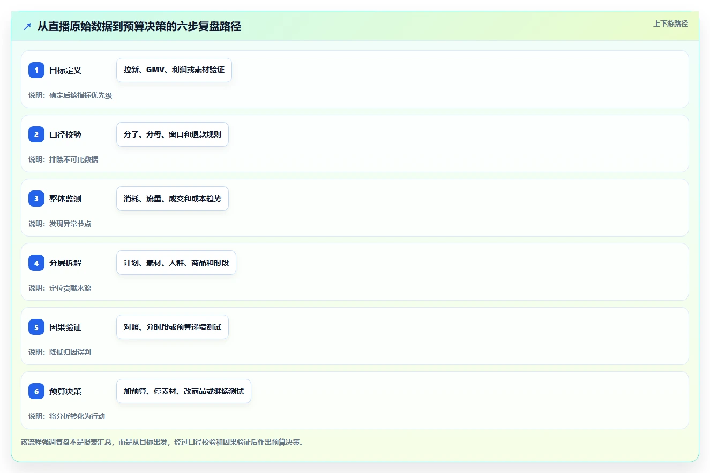710x473 pixels.
Task: Click the title 从直播原始数据到预算决策的六步复盘路径
Action: (x=139, y=26)
